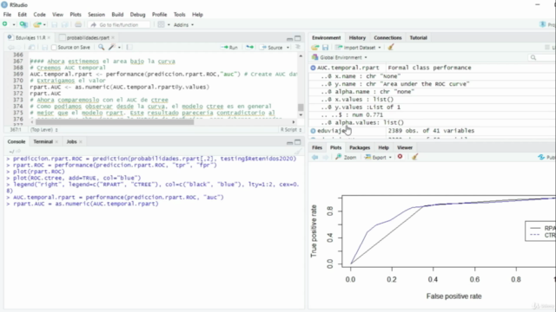This screenshot has width=556, height=312.
Task: Click the previous plot arrow icon
Action: pyautogui.click(x=314, y=158)
